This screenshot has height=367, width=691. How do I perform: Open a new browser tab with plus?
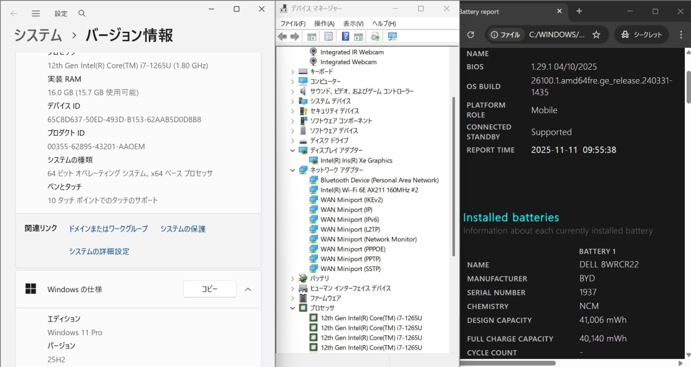coord(579,11)
